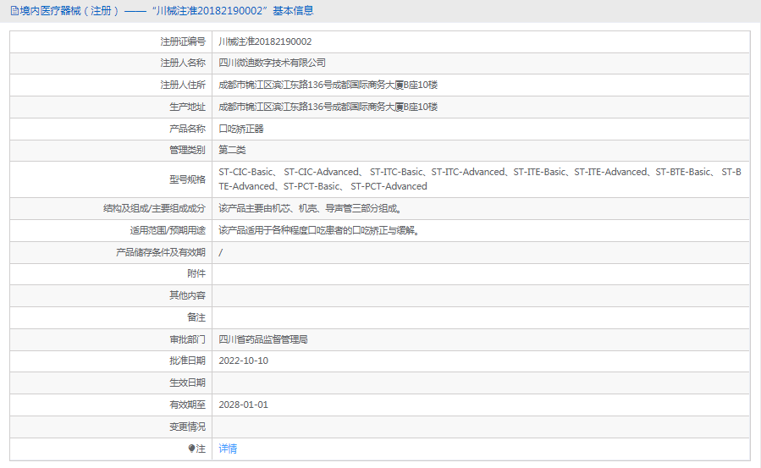The width and height of the screenshot is (761, 468).
Task: Select management class value 第二类
Action: pos(232,150)
